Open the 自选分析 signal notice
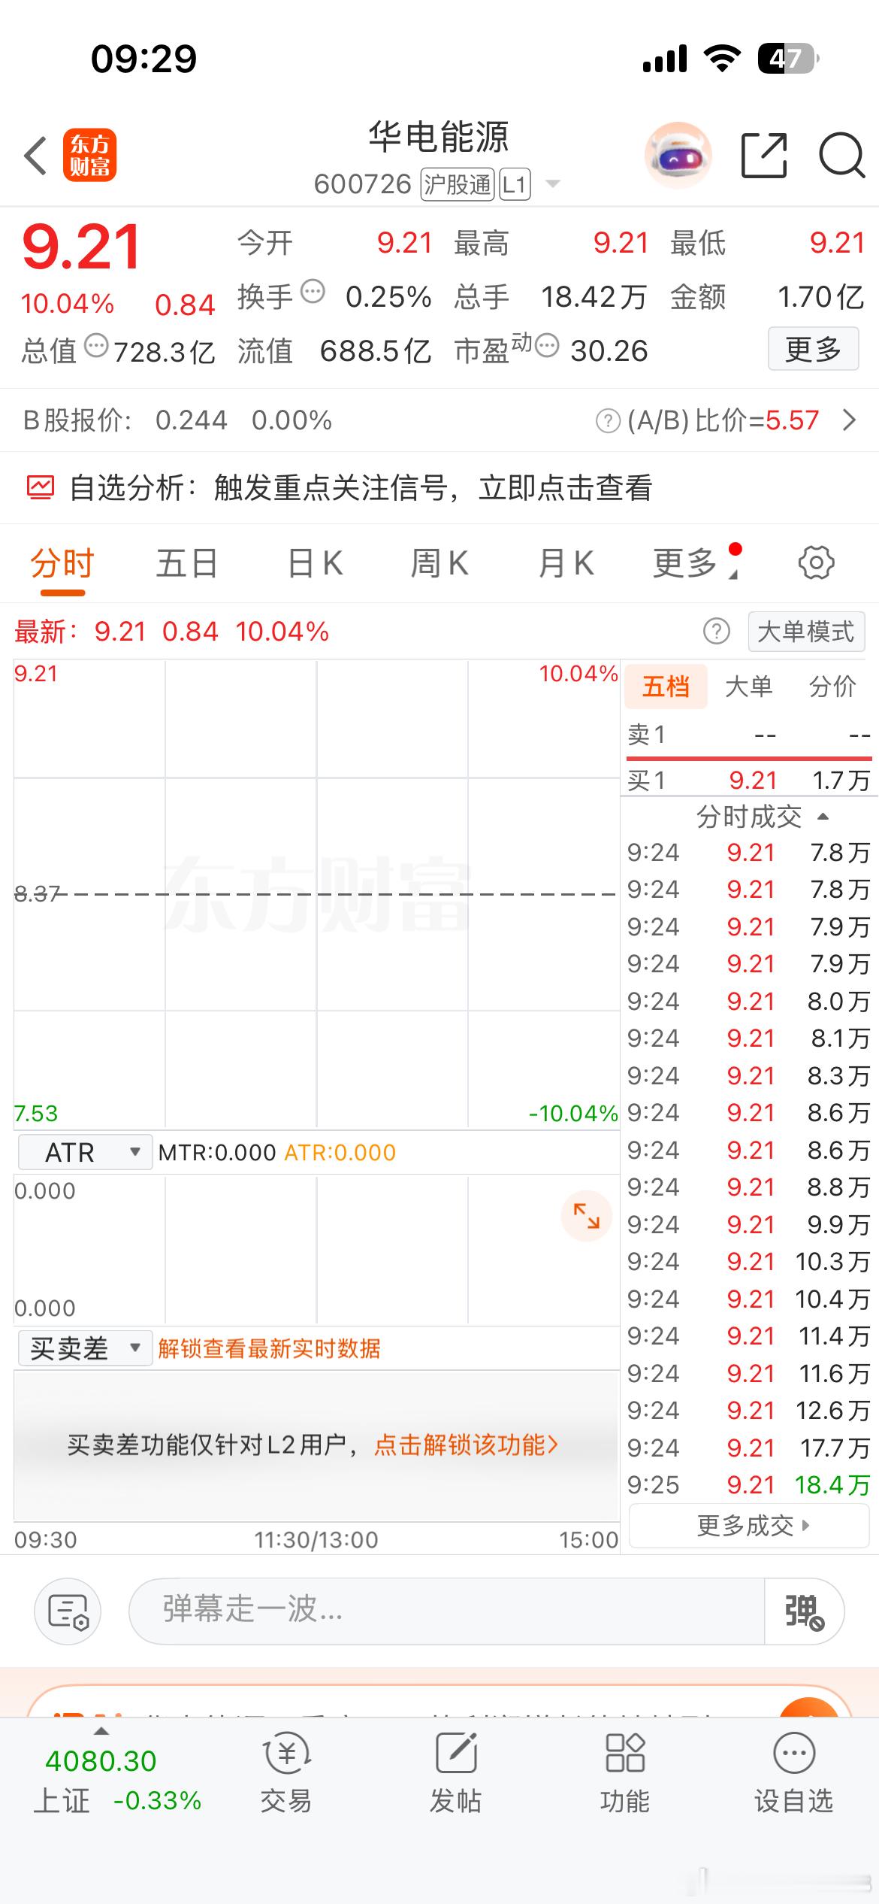The height and width of the screenshot is (1904, 879). pyautogui.click(x=439, y=487)
